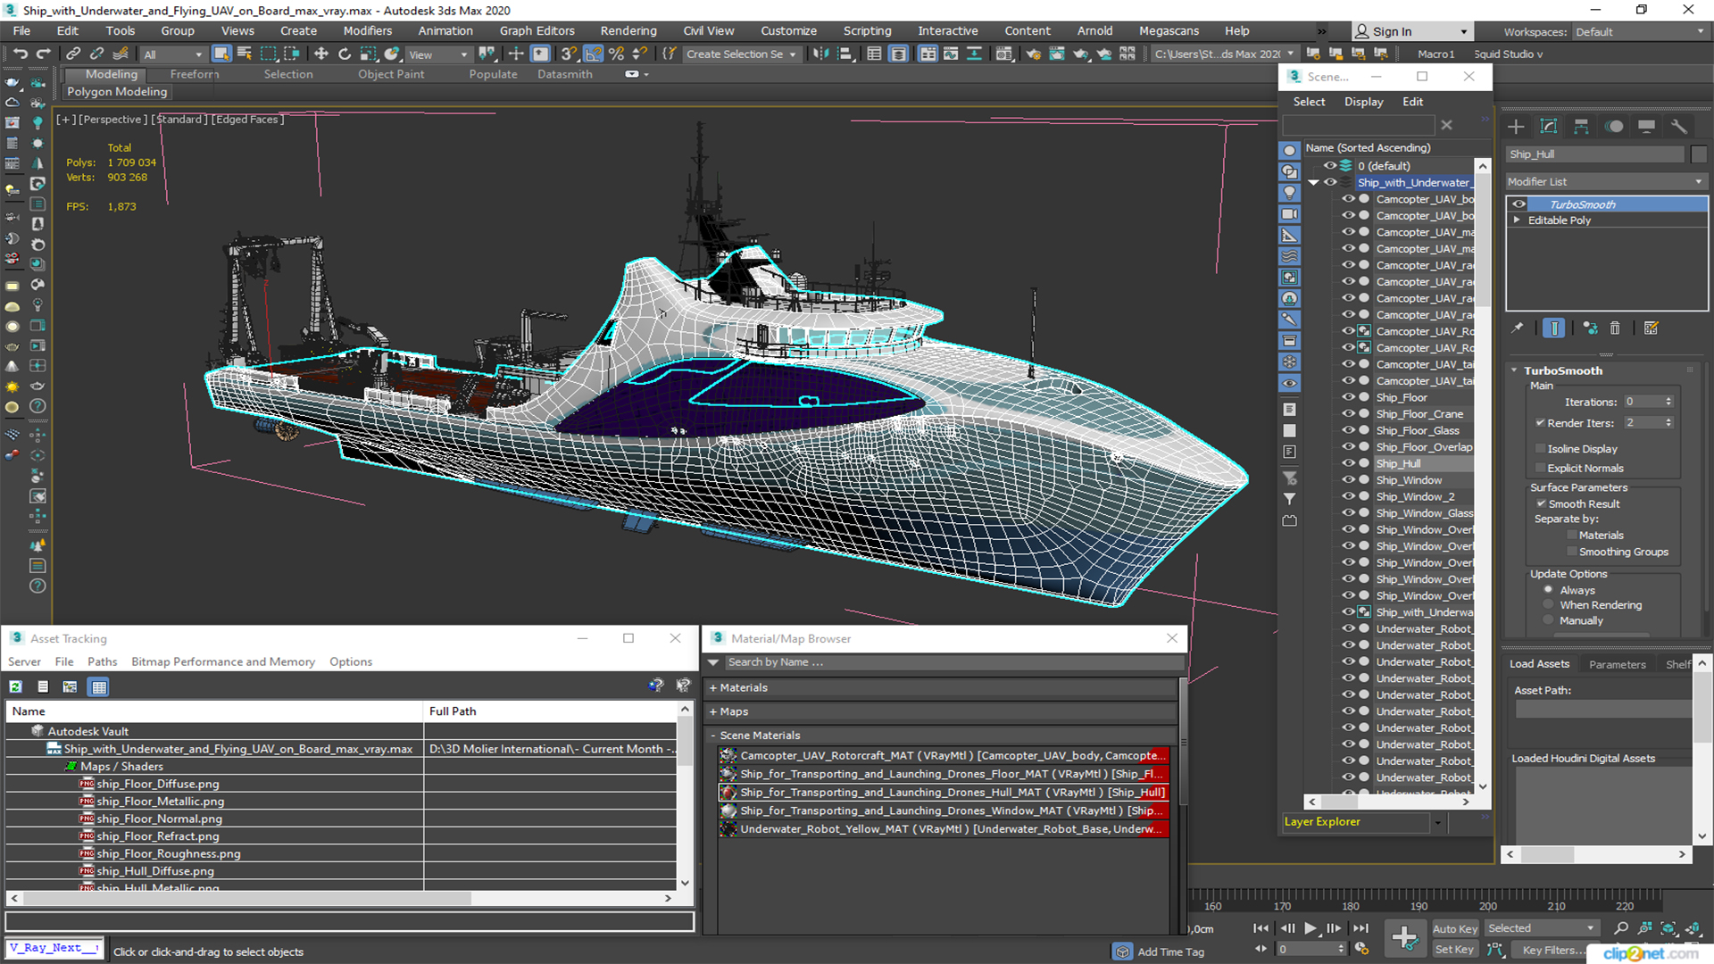Click the Set Key button
Screen dimensions: 1714x964
pos(1455,950)
